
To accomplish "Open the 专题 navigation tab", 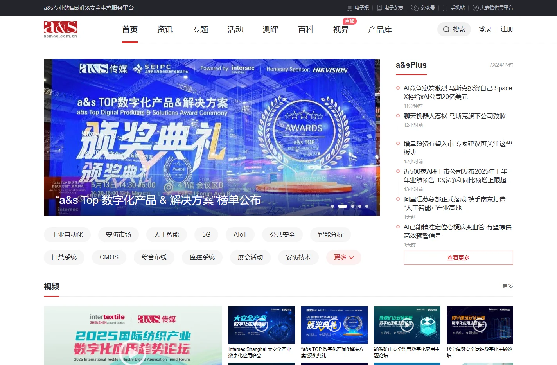I will coord(200,29).
